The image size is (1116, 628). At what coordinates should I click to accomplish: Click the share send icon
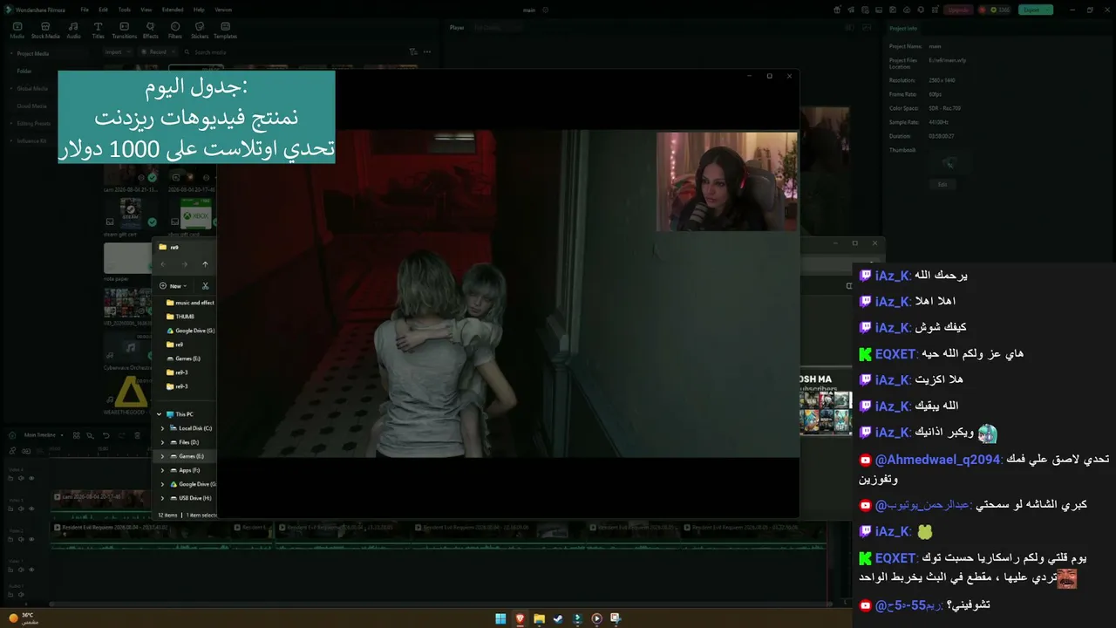pyautogui.click(x=850, y=10)
